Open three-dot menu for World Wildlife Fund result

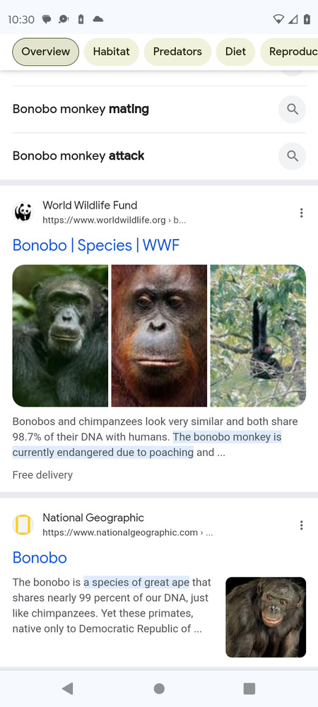301,213
